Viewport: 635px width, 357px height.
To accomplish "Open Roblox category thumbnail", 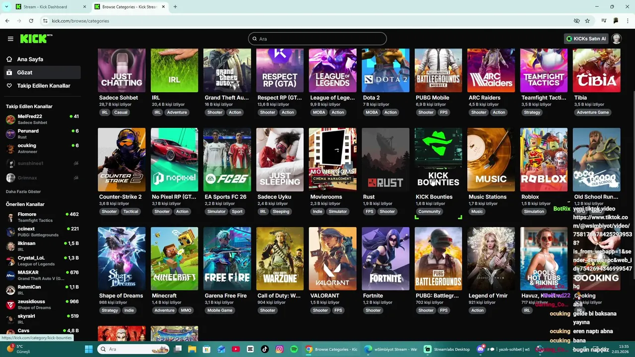I will [544, 160].
